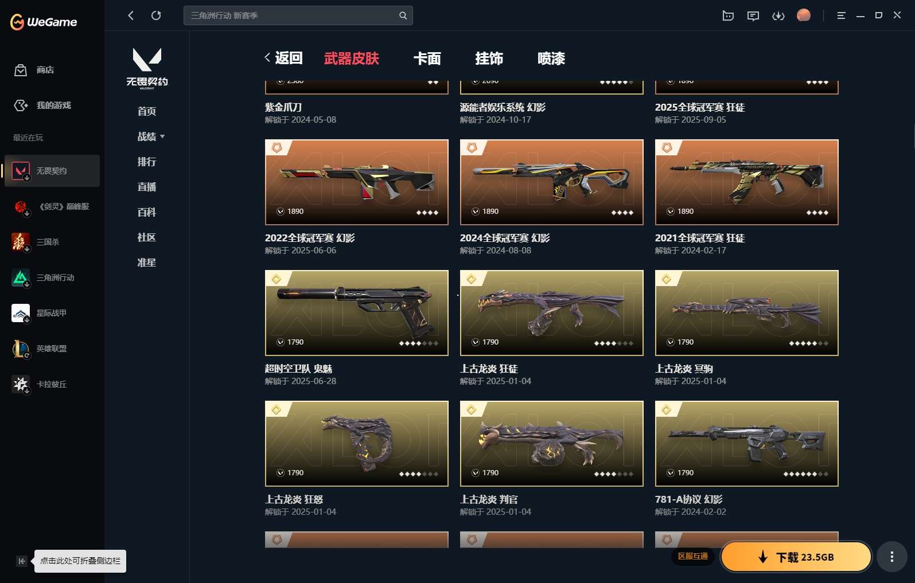This screenshot has width=915, height=583.
Task: Select 英雄联盟 in the recent games list
Action: tap(52, 349)
